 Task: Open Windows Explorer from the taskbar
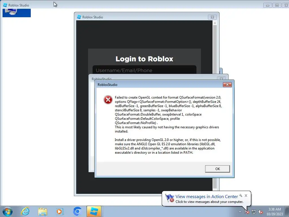pos(43,211)
